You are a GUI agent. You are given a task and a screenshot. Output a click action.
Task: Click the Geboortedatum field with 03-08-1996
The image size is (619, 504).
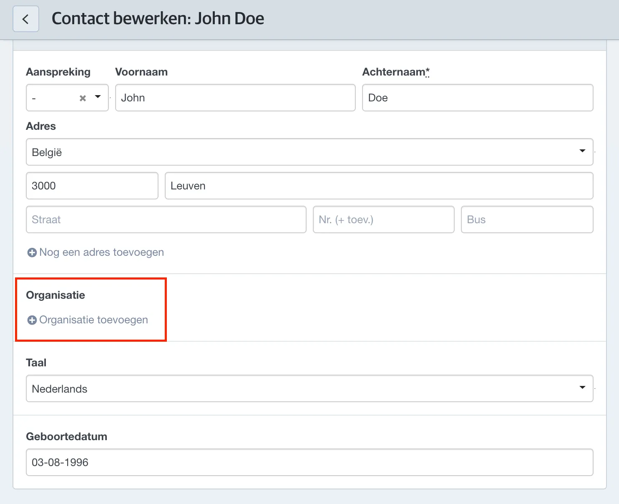[x=309, y=462]
